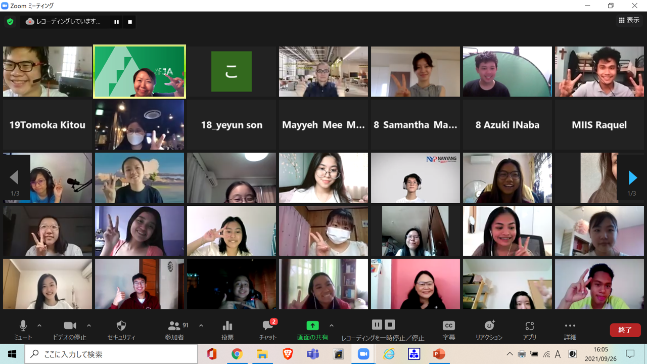Click the Windows taskbar search box
The image size is (647, 364).
pos(111,354)
